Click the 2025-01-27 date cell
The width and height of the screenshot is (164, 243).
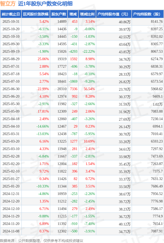tap(11, 179)
